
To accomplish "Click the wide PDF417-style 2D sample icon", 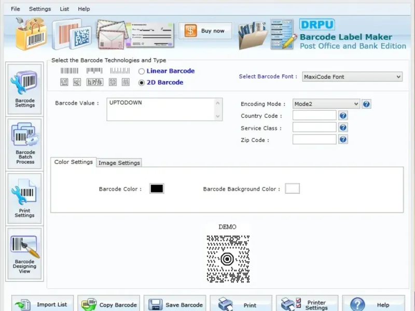I will point(95,82).
